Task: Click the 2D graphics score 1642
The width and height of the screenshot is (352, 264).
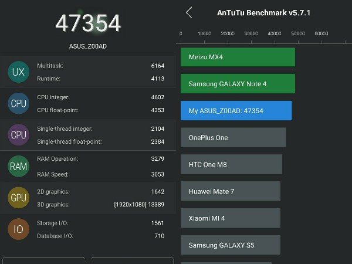Action: [158, 191]
